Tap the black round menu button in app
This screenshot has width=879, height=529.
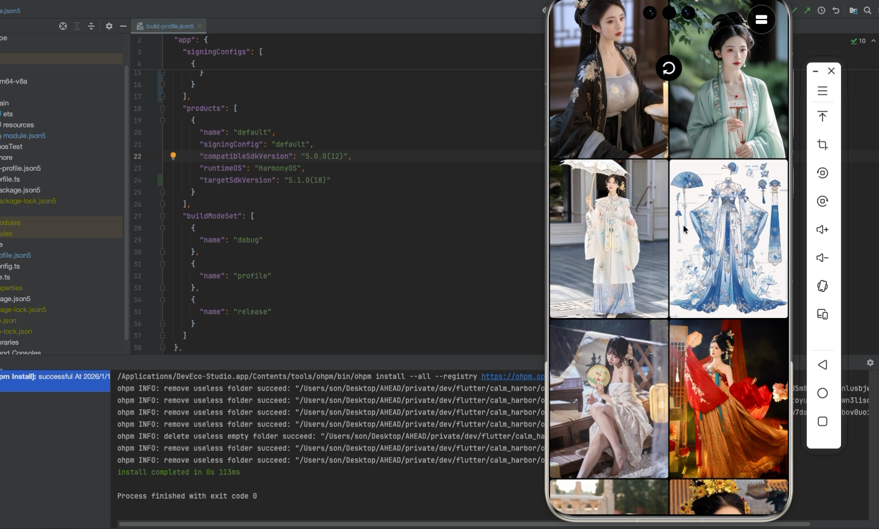761,20
